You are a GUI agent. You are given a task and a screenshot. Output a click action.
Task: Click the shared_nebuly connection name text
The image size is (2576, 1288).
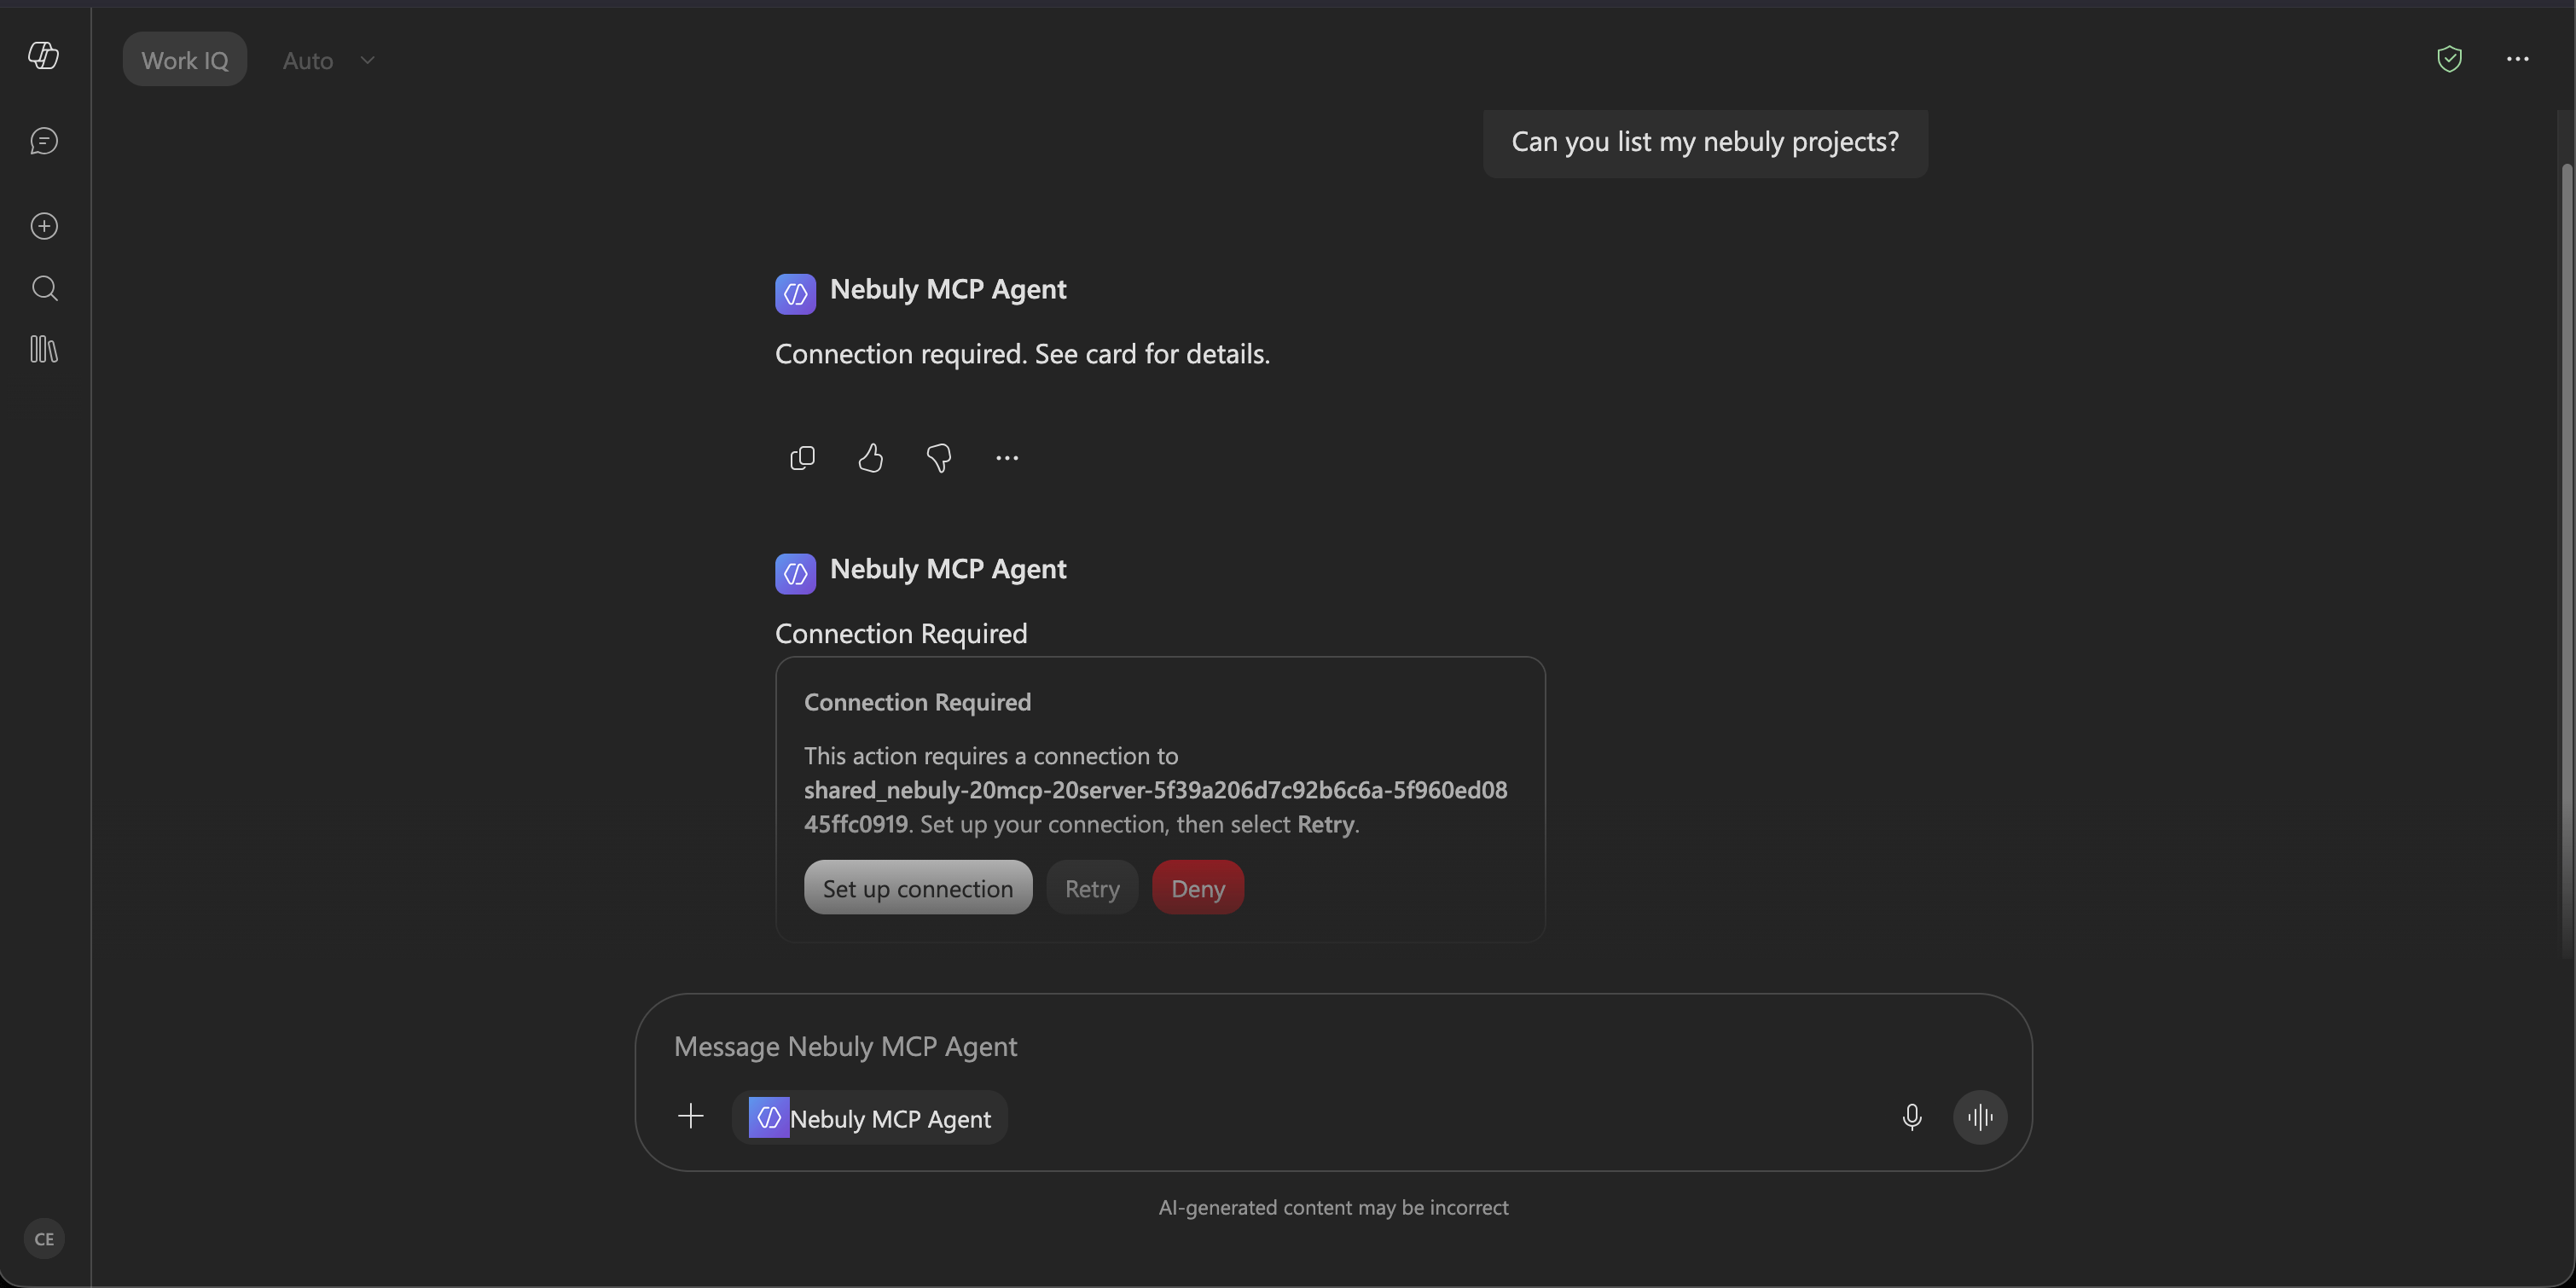1156,807
